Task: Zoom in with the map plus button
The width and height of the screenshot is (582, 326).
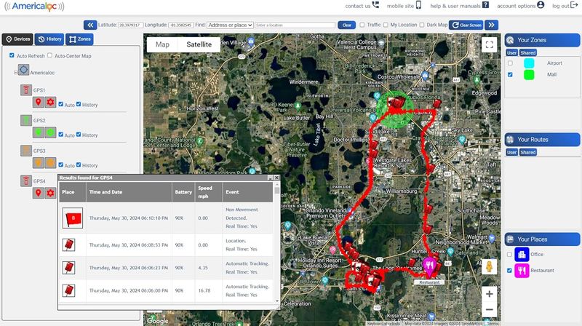Action: (489, 294)
